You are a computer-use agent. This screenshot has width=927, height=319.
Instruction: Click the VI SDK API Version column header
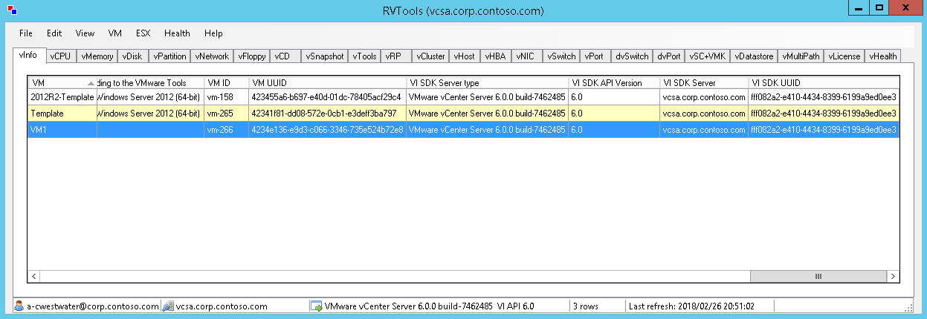pos(614,83)
